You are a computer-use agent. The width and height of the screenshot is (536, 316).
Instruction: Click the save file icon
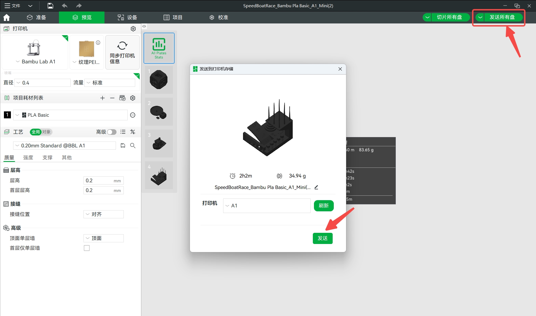[50, 6]
